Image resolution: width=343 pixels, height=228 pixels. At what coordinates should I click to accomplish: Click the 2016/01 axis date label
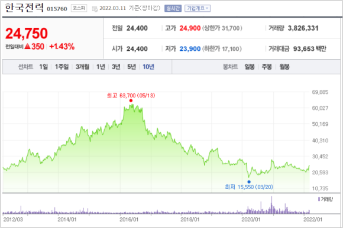pos(129,219)
